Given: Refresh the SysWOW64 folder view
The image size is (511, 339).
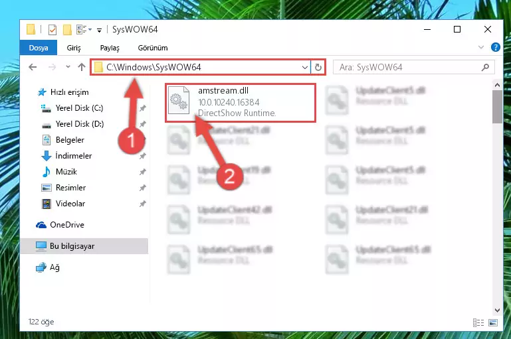Looking at the screenshot, I should [x=318, y=68].
